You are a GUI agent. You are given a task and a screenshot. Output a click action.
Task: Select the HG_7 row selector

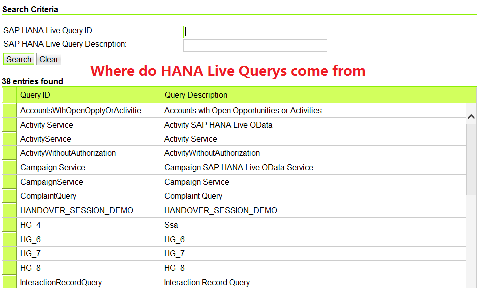coord(9,253)
